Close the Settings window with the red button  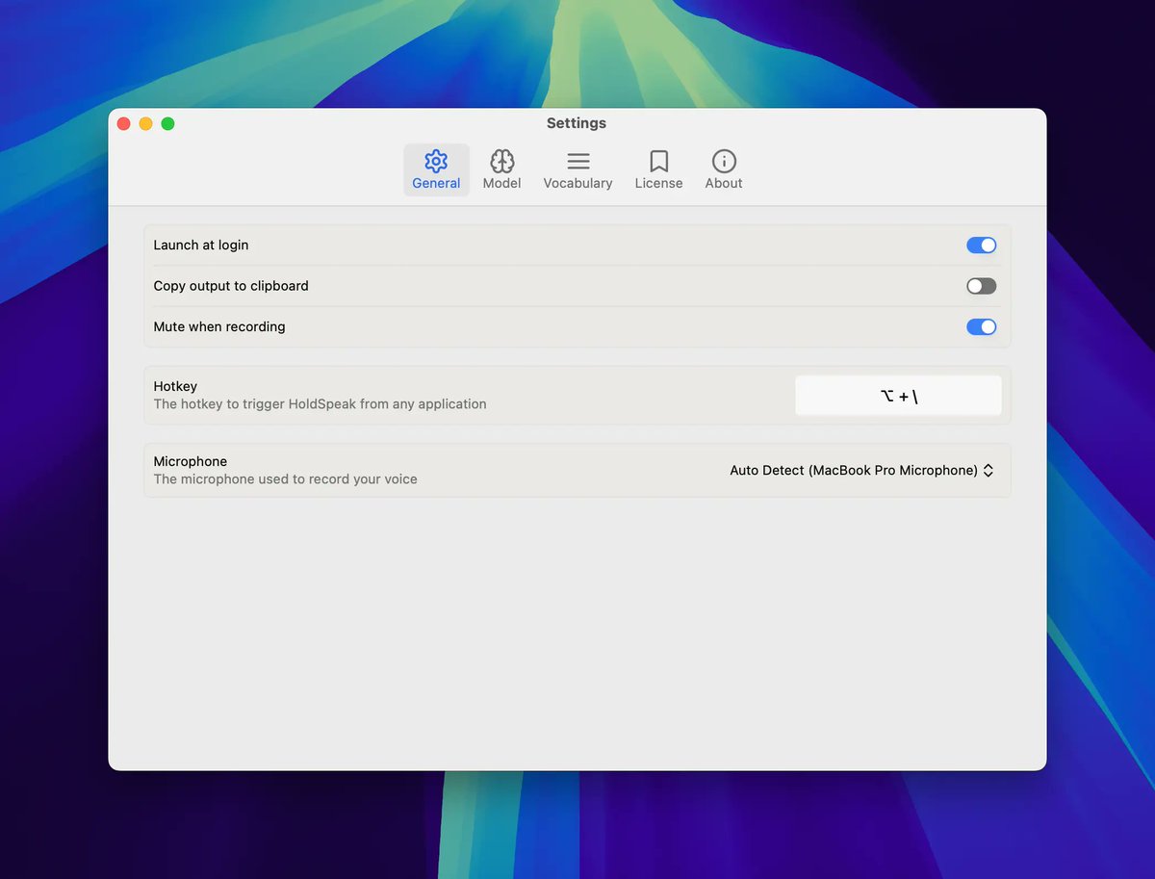pos(123,123)
